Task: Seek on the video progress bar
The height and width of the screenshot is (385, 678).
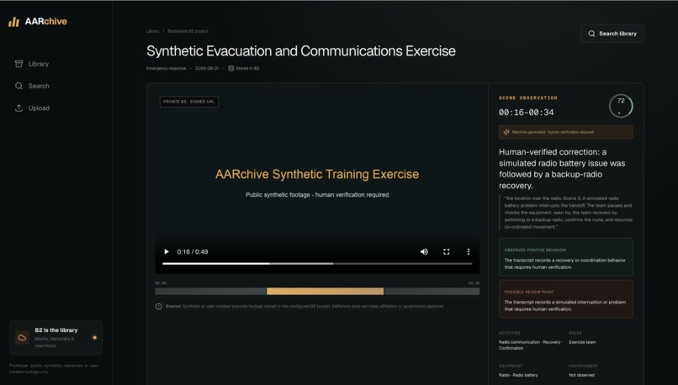Action: (x=317, y=264)
